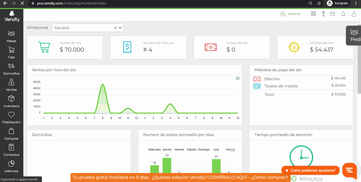361x182 pixels.
Task: Expand the Almacenes dropdown arrow
Action: (120, 28)
